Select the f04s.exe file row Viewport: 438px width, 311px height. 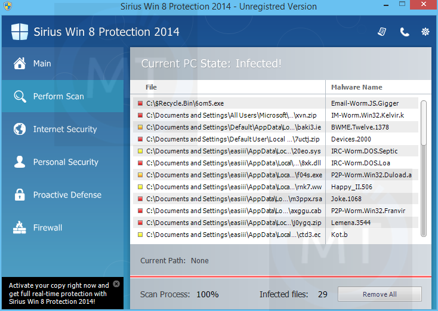tap(275, 175)
